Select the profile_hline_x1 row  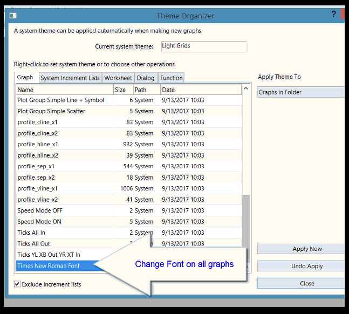point(129,144)
